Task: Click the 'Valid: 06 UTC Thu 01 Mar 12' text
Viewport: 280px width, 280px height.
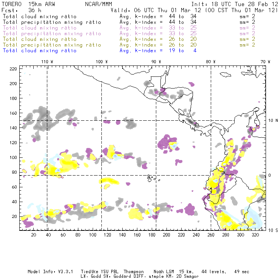Action: 156,10
